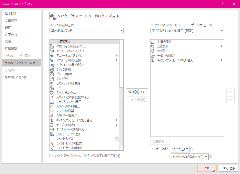Click the キャンセル button
Screen dimensions: 240x174
coord(228,168)
